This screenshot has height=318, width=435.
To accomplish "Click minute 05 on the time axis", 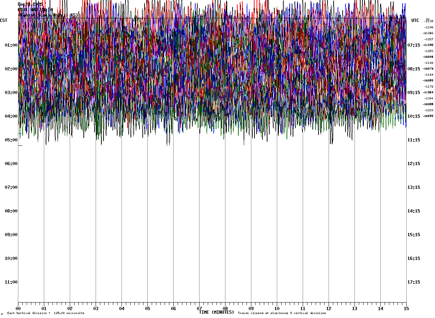I will [147, 309].
